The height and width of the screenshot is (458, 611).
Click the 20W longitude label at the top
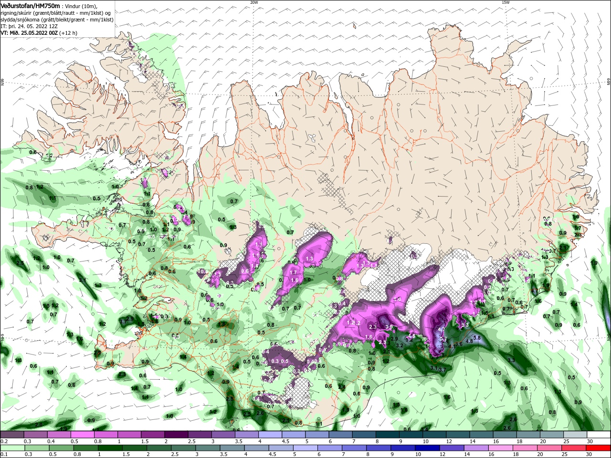(254, 2)
